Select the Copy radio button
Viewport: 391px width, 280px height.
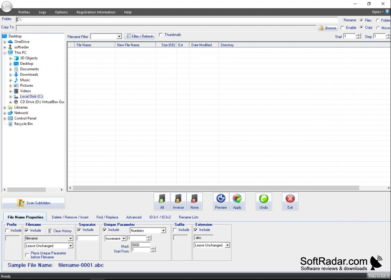pos(361,27)
